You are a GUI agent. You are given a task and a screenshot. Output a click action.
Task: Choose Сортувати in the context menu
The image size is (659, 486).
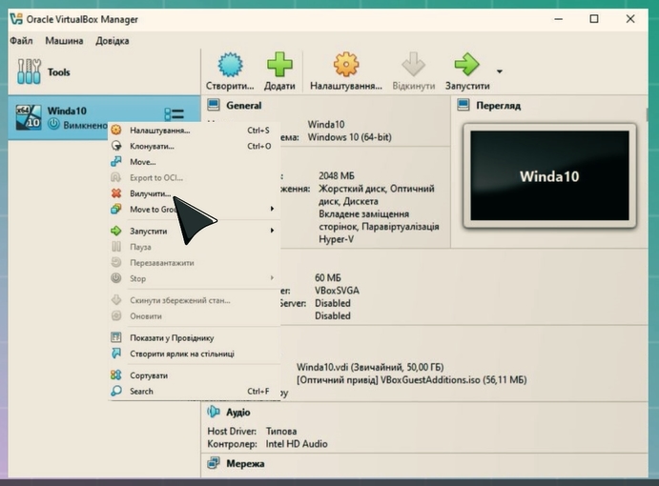tap(194, 375)
